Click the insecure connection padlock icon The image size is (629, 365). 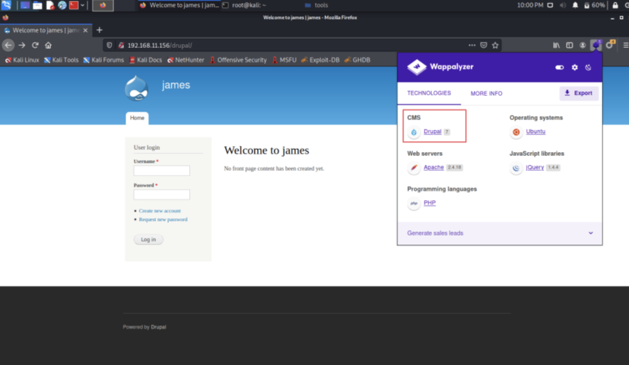121,45
